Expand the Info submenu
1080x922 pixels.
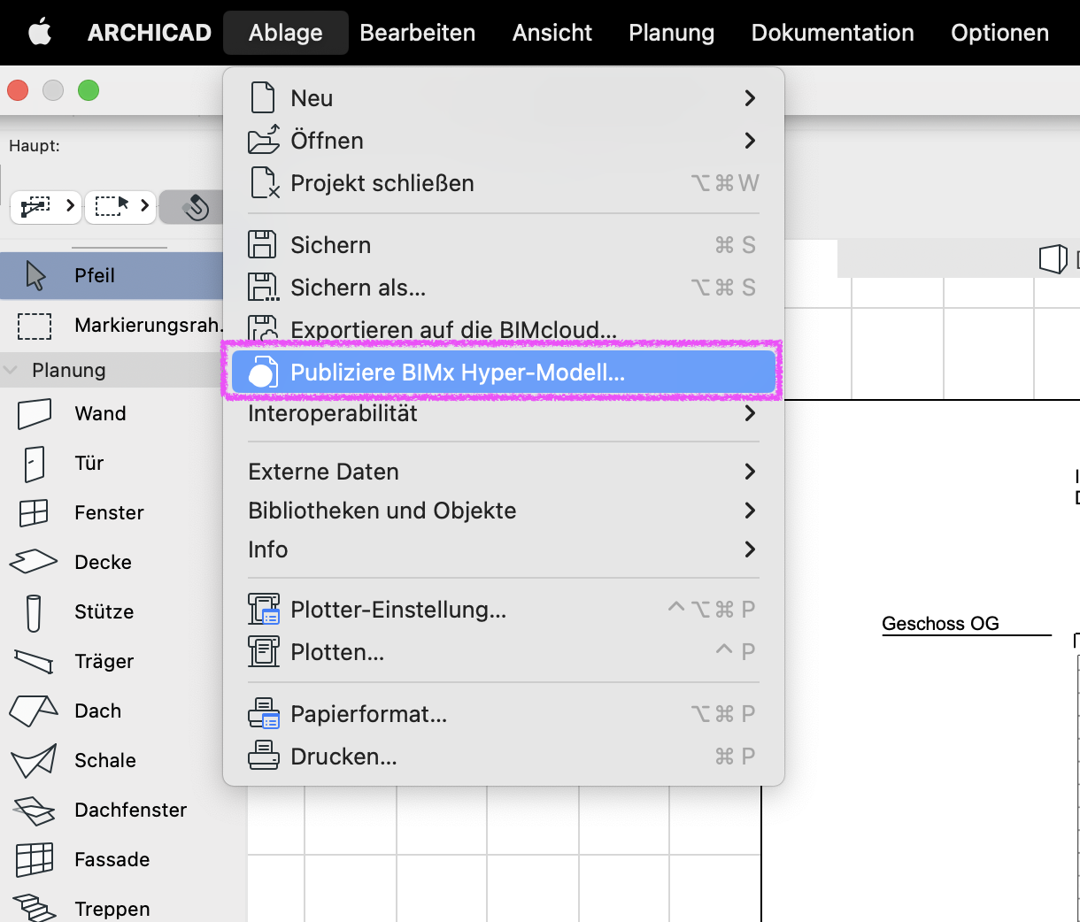click(750, 549)
